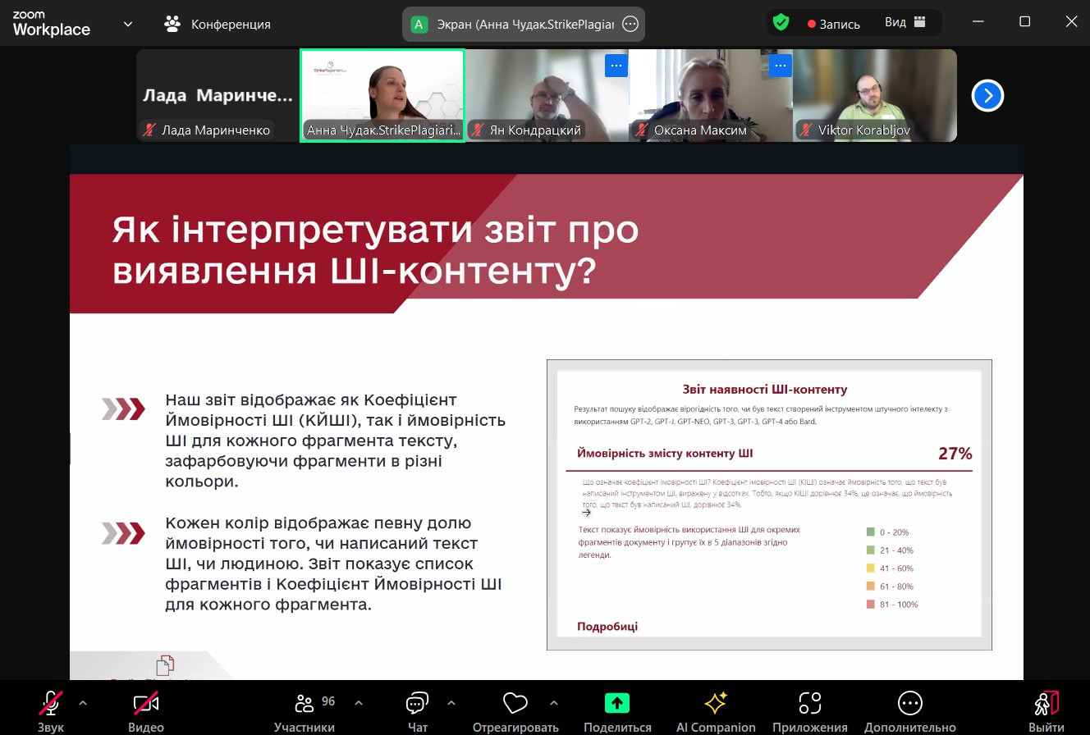Screen dimensions: 1090x735
Task: Expand reactions options arrow beside Отреагировать
Action: pyautogui.click(x=553, y=703)
